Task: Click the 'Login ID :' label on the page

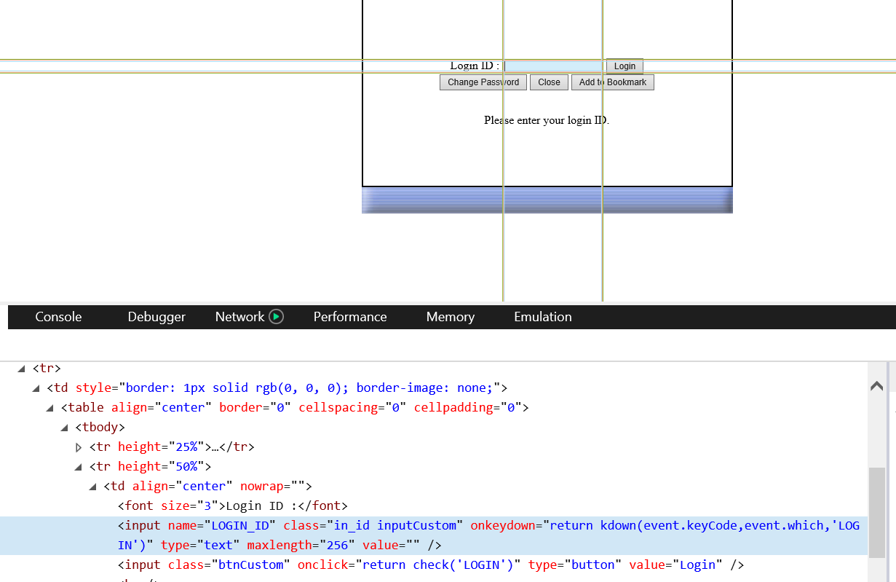Action: click(x=475, y=66)
